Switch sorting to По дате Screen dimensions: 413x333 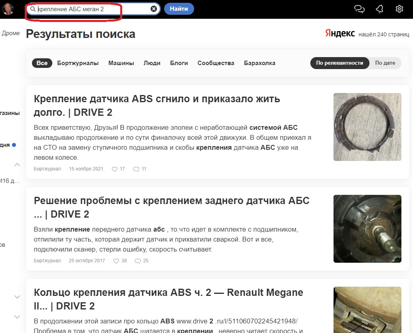[385, 63]
